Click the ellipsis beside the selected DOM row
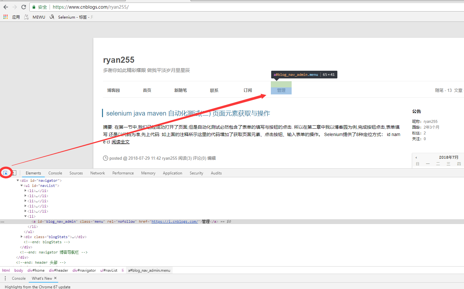464x289 pixels. pyautogui.click(x=2, y=221)
